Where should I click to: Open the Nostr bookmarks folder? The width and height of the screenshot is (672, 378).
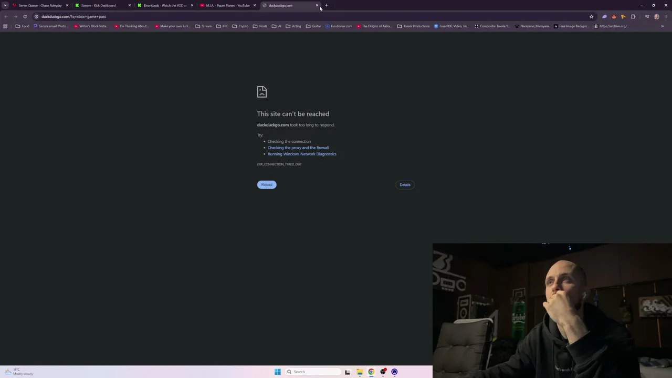point(260,26)
